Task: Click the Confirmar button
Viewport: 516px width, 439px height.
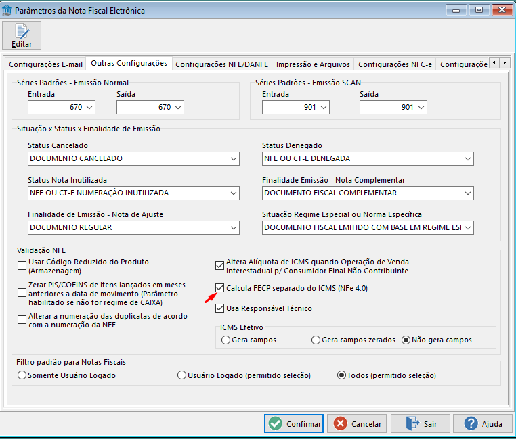Action: tap(294, 423)
